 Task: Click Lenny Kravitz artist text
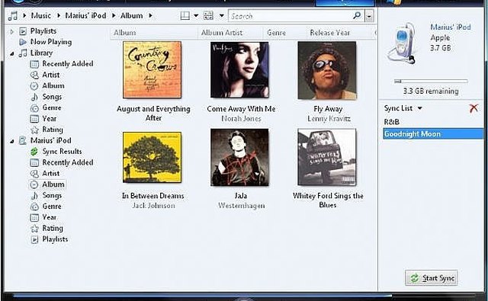pyautogui.click(x=329, y=118)
